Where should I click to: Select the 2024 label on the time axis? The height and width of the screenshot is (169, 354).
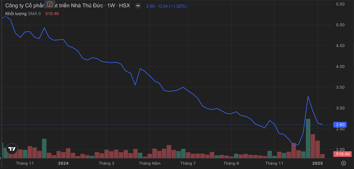point(63,163)
